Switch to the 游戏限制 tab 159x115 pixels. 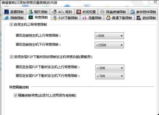(x=146, y=18)
